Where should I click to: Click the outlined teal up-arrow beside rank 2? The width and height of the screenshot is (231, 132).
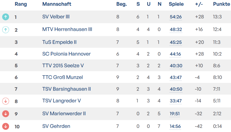click(6, 30)
